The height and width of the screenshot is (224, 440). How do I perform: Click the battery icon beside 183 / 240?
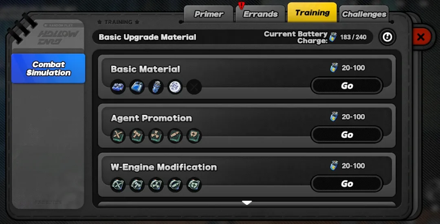[333, 37]
